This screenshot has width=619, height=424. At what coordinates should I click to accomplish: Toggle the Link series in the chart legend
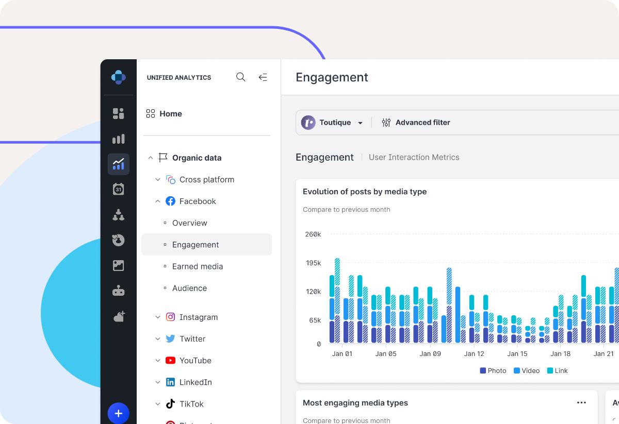(557, 370)
